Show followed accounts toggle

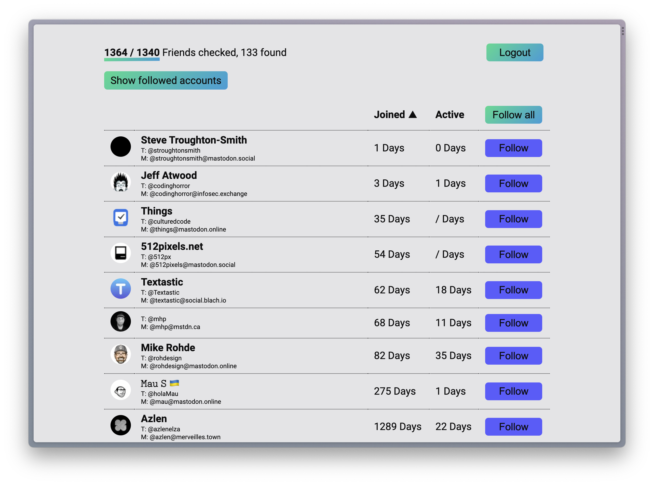click(x=166, y=80)
